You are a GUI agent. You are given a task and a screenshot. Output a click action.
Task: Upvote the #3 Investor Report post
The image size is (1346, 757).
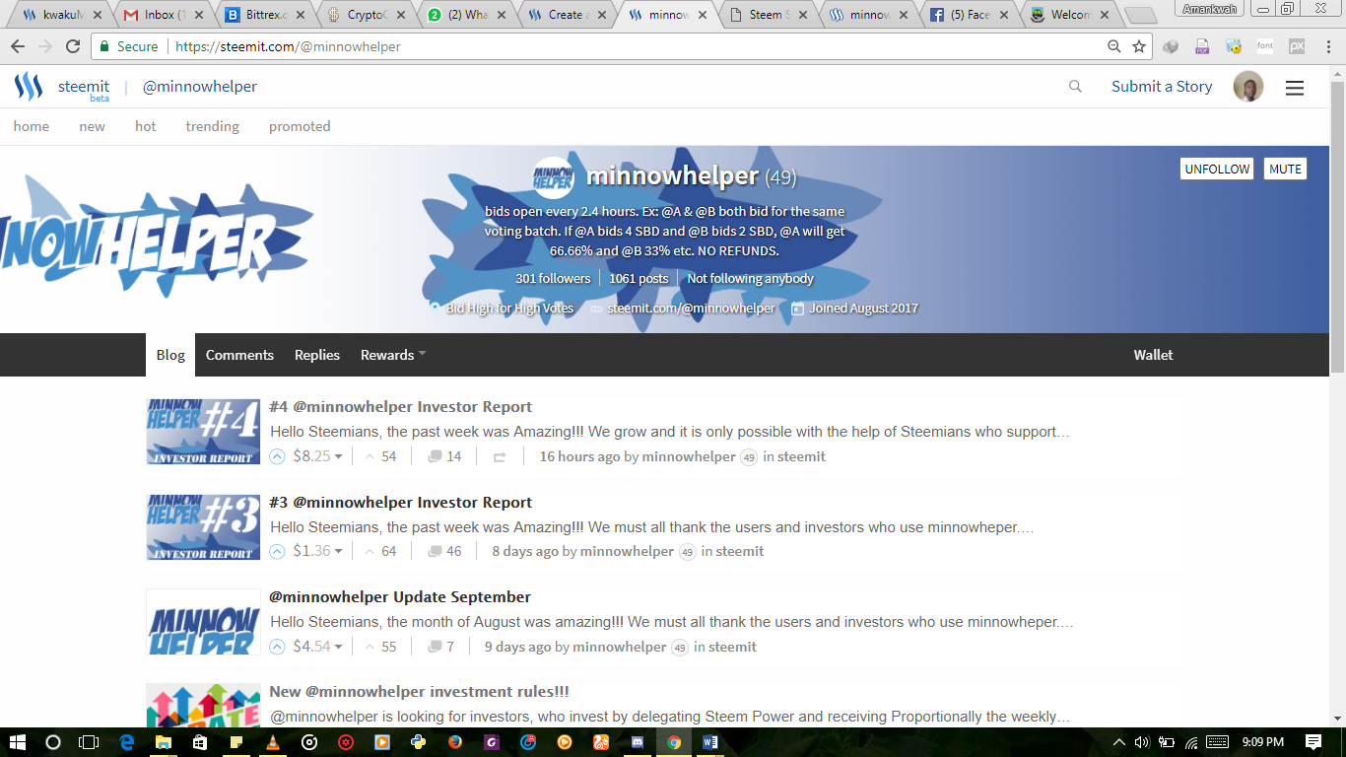278,551
